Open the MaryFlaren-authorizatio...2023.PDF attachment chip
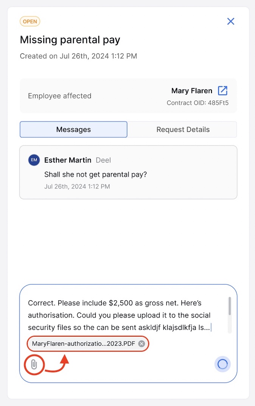The image size is (255, 406). [83, 344]
